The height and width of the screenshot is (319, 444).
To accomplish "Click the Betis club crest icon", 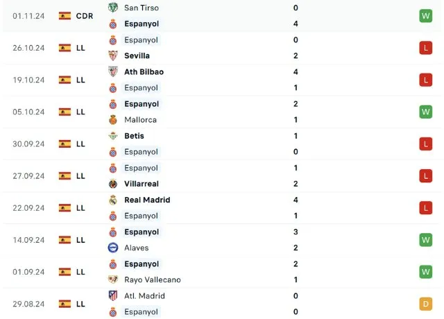I will (x=113, y=136).
